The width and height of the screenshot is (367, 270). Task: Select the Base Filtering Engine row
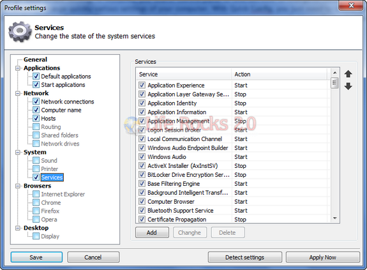click(x=233, y=184)
